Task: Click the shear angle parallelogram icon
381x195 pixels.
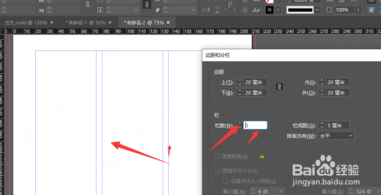Action: coord(158,10)
